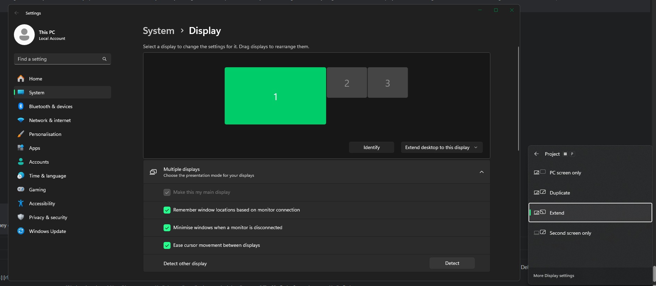Open Bluetooth & devices settings
Screen dimensions: 656x286
click(63, 106)
